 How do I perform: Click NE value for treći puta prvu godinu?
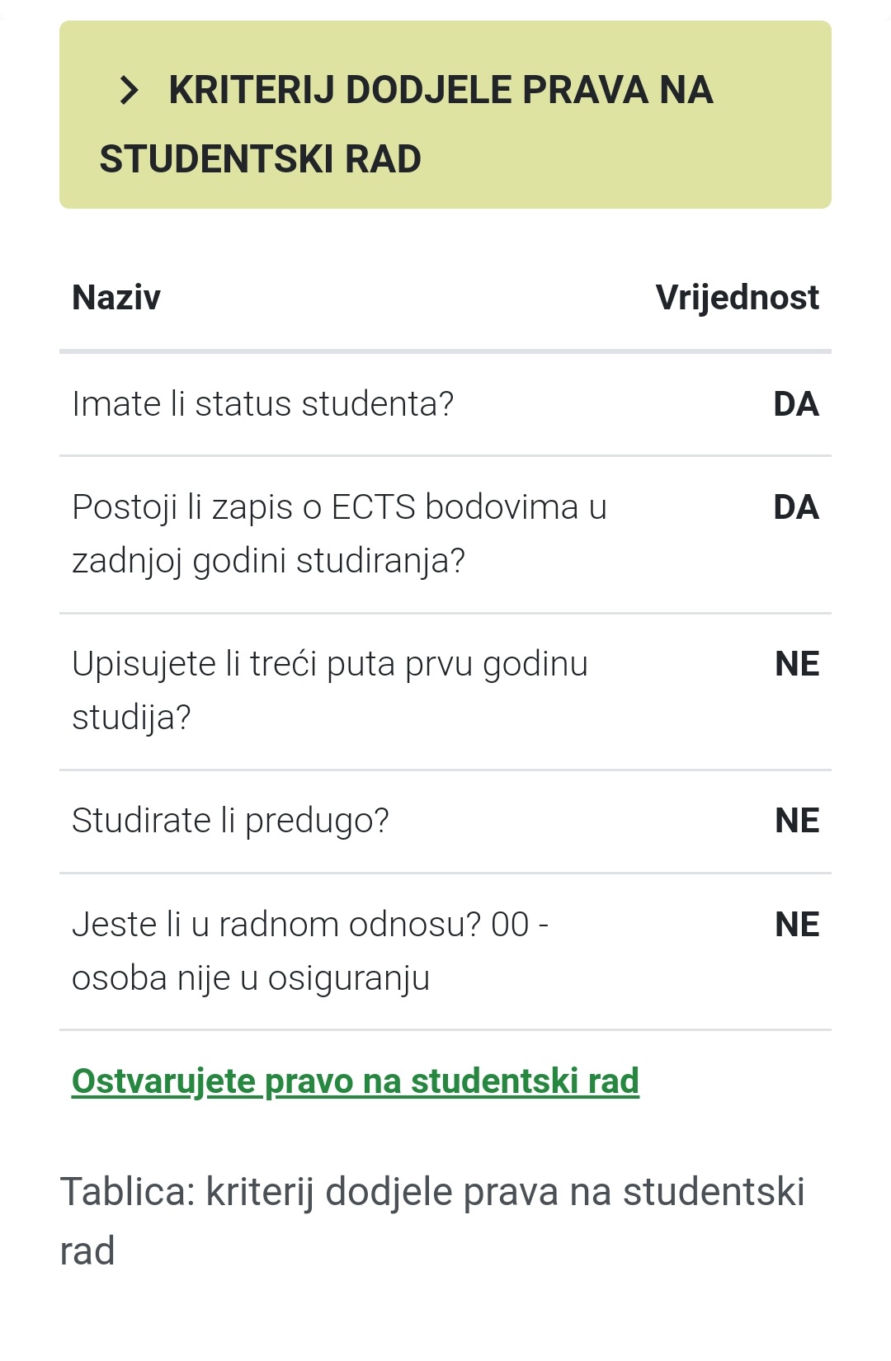click(x=797, y=664)
